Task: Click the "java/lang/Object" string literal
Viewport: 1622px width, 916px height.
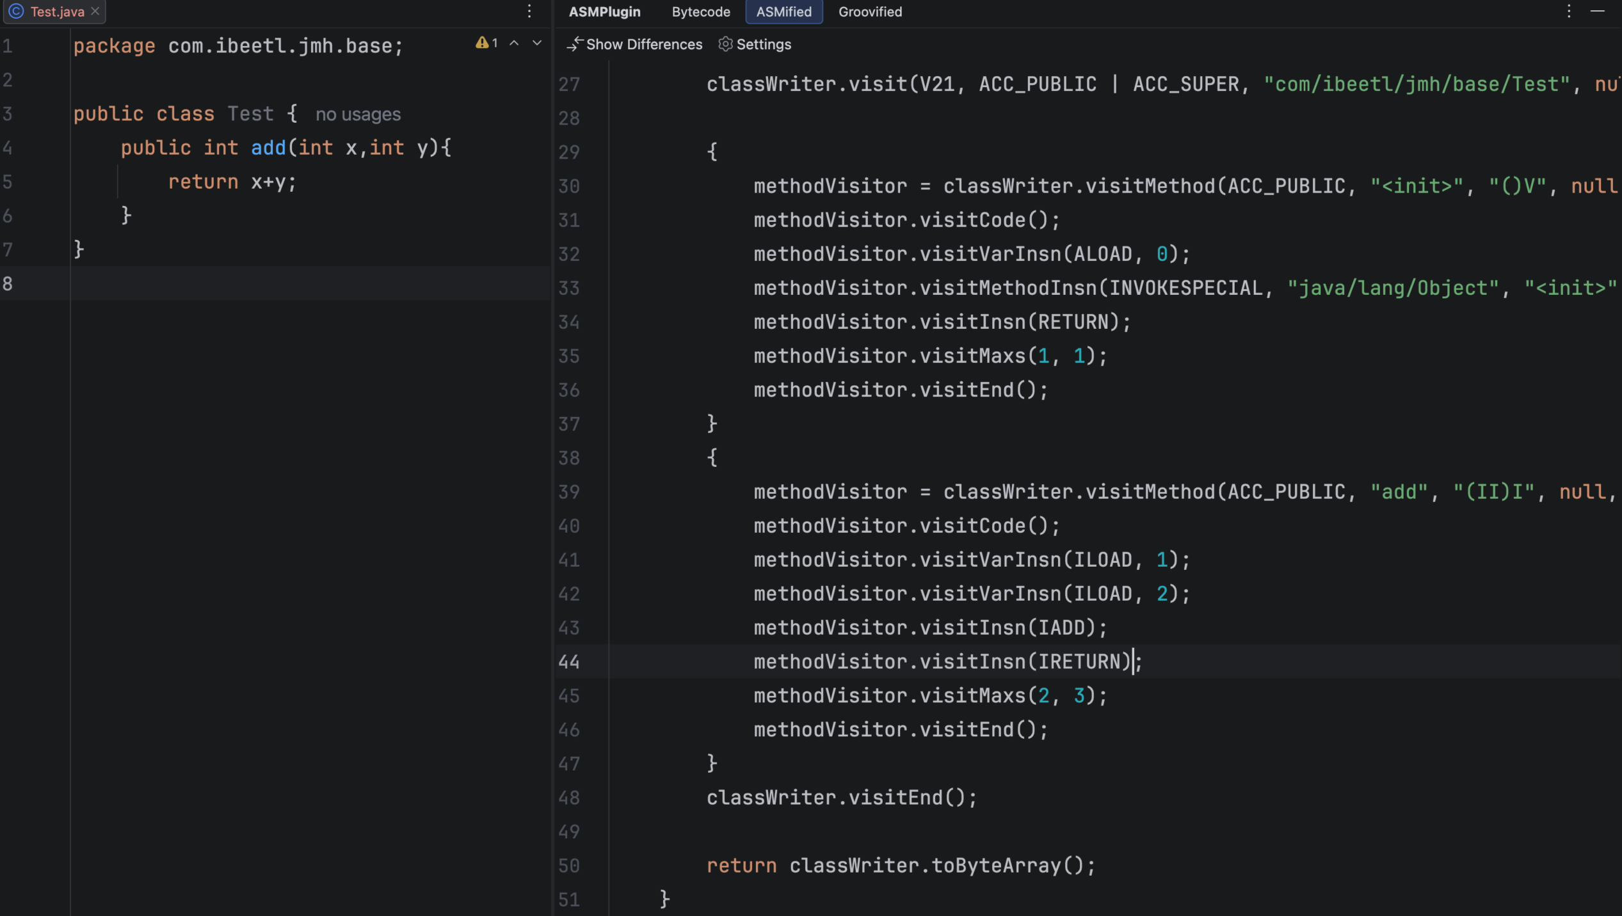Action: click(1393, 288)
